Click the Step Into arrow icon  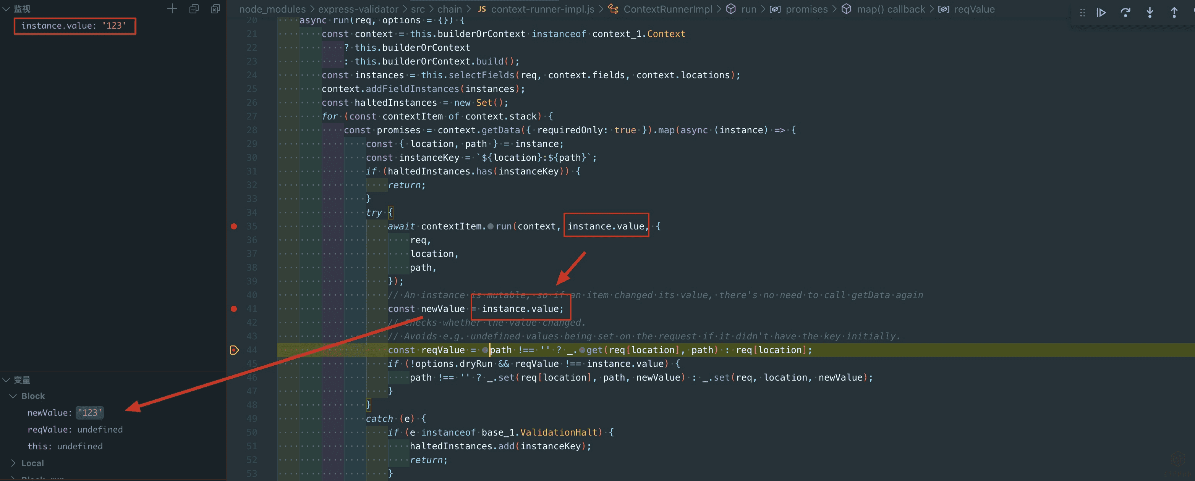point(1150,13)
